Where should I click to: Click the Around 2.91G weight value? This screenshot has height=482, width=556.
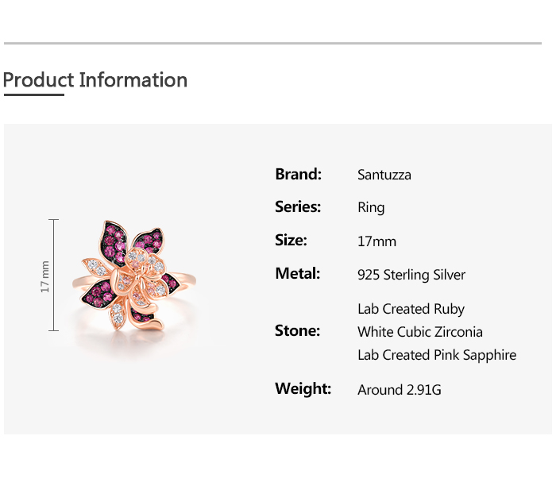(x=399, y=390)
